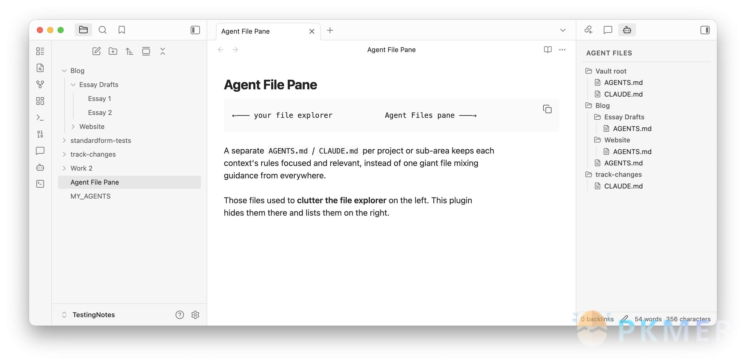Navigate forward with the right arrow
Image resolution: width=746 pixels, height=364 pixels.
[235, 50]
